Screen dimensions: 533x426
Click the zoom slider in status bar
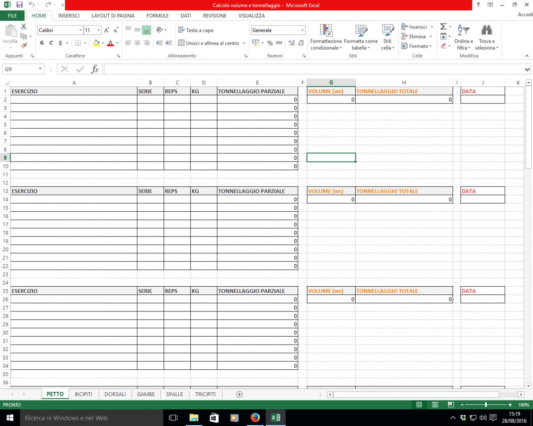[486, 405]
